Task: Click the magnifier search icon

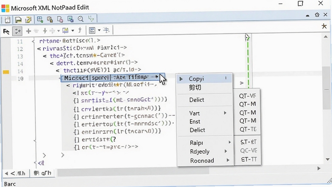Action: [81, 19]
